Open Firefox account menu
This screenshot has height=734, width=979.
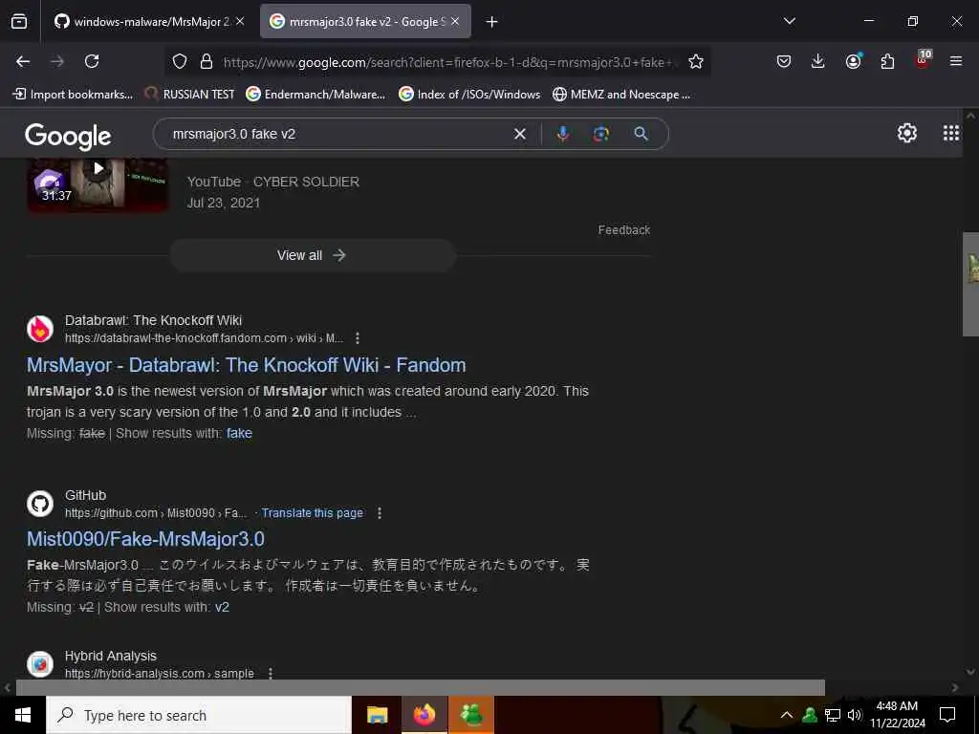[x=853, y=61]
